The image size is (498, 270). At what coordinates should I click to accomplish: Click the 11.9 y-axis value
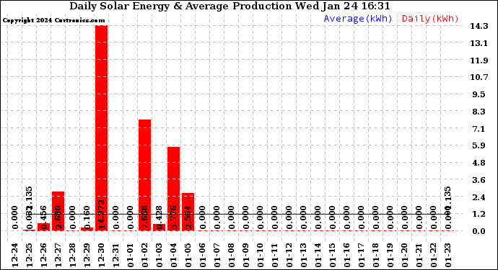479,60
